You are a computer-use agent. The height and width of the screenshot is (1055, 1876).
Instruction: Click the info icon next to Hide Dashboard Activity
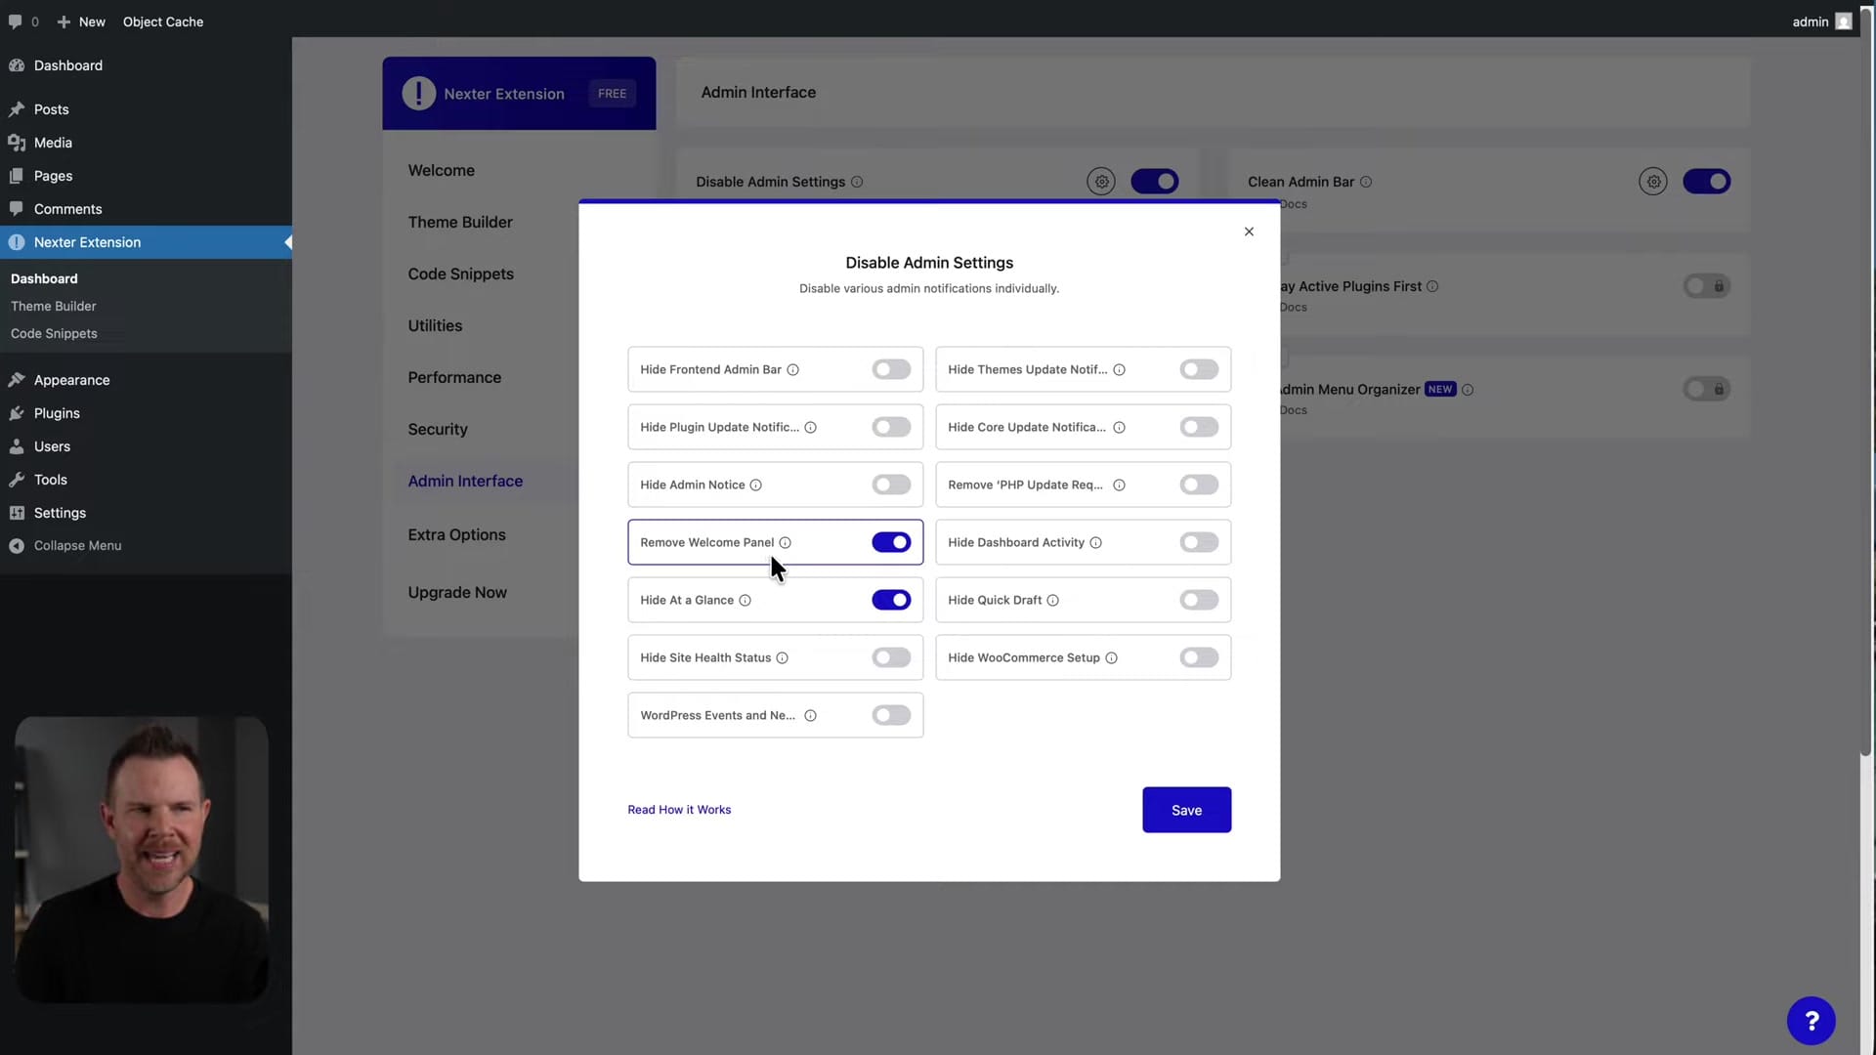click(x=1095, y=542)
